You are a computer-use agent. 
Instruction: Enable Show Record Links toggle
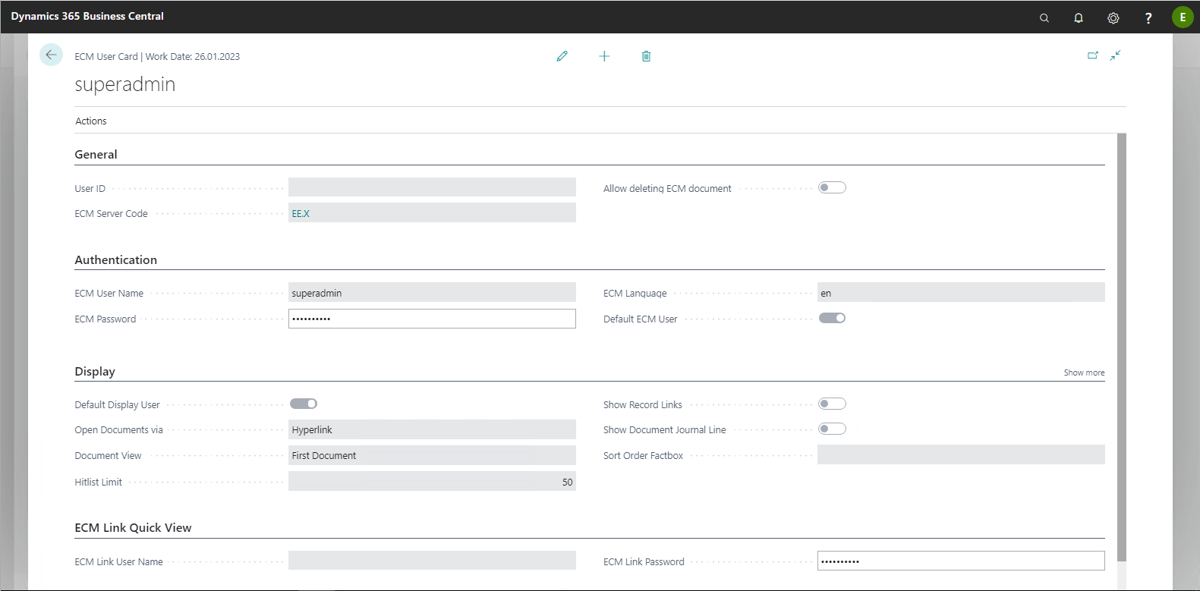pos(832,404)
